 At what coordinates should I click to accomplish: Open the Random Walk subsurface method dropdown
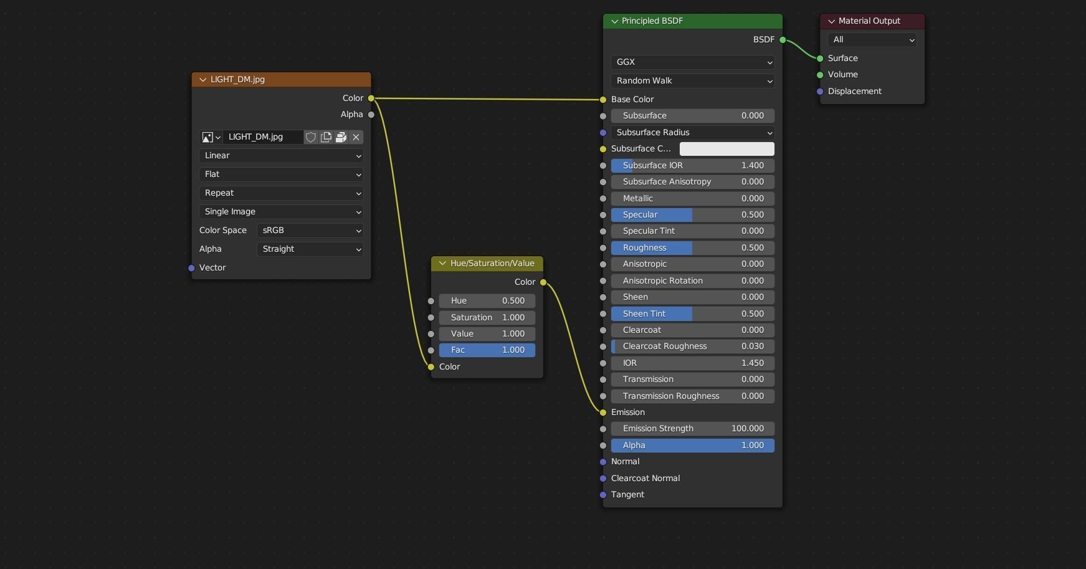(x=692, y=81)
